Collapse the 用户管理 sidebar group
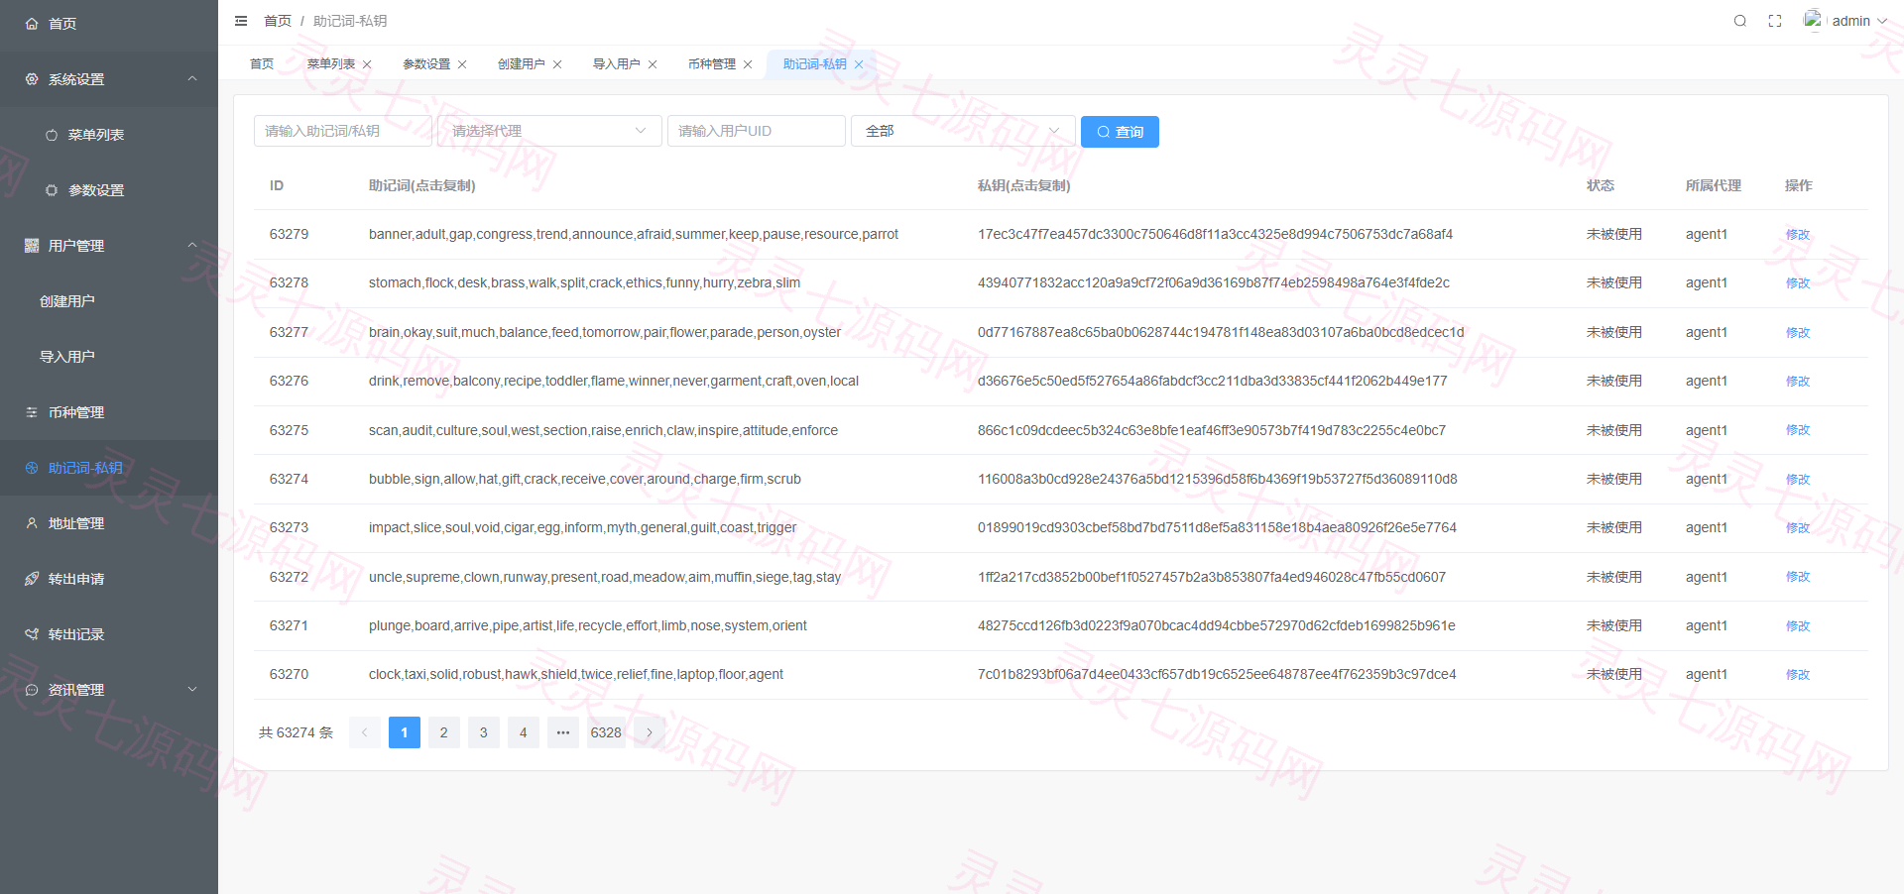 tap(109, 246)
